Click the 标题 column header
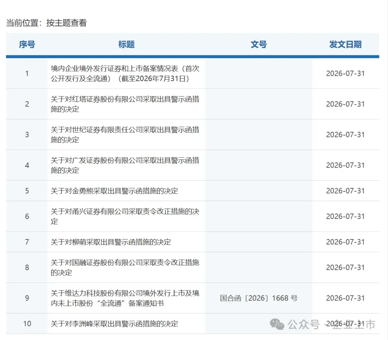This screenshot has width=388, height=340. [x=126, y=45]
